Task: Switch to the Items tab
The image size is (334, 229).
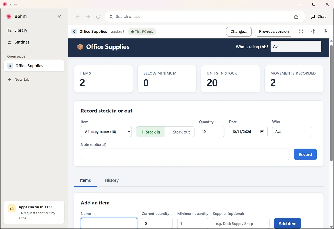Action: [x=85, y=180]
